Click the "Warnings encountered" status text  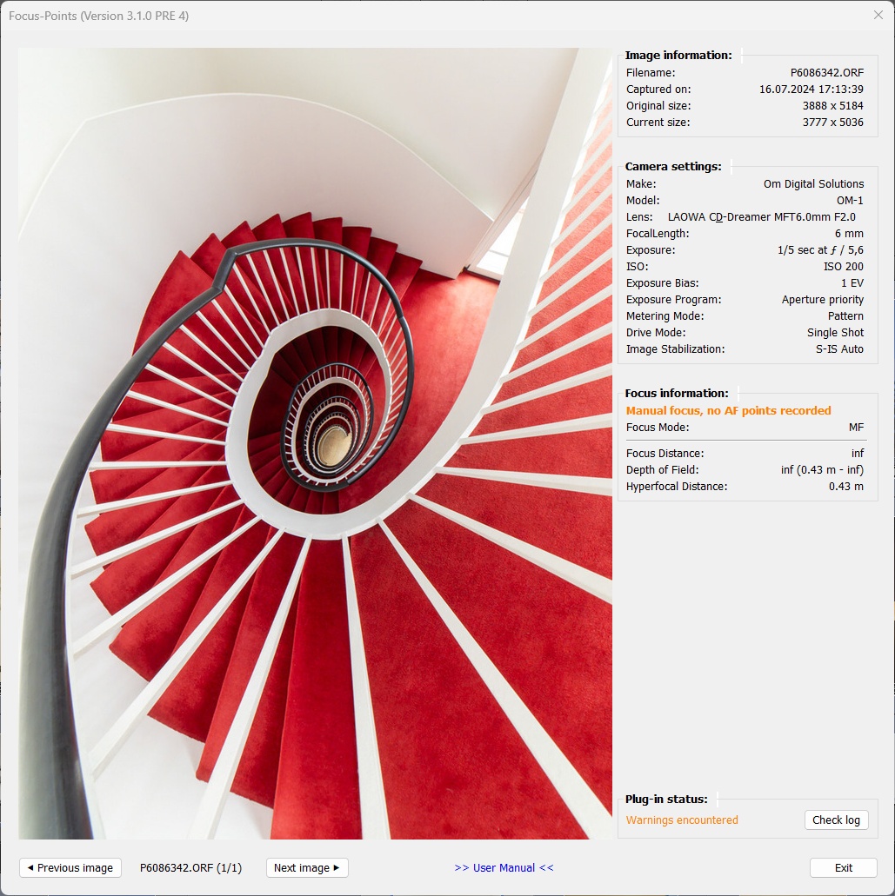[682, 820]
